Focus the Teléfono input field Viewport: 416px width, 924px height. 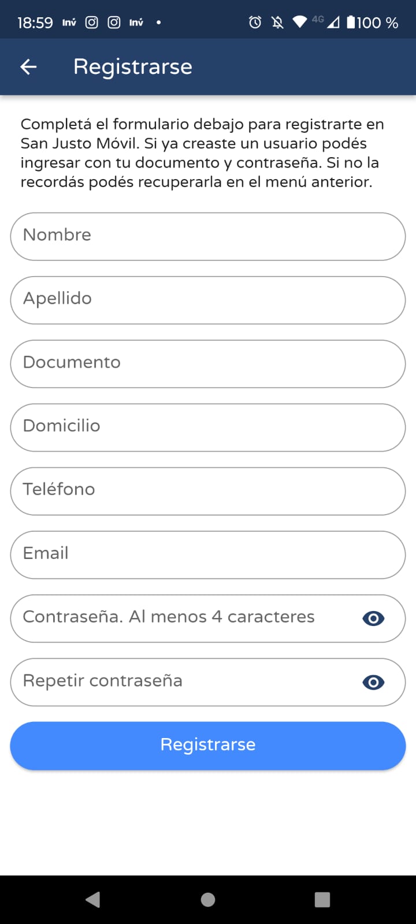(x=208, y=490)
